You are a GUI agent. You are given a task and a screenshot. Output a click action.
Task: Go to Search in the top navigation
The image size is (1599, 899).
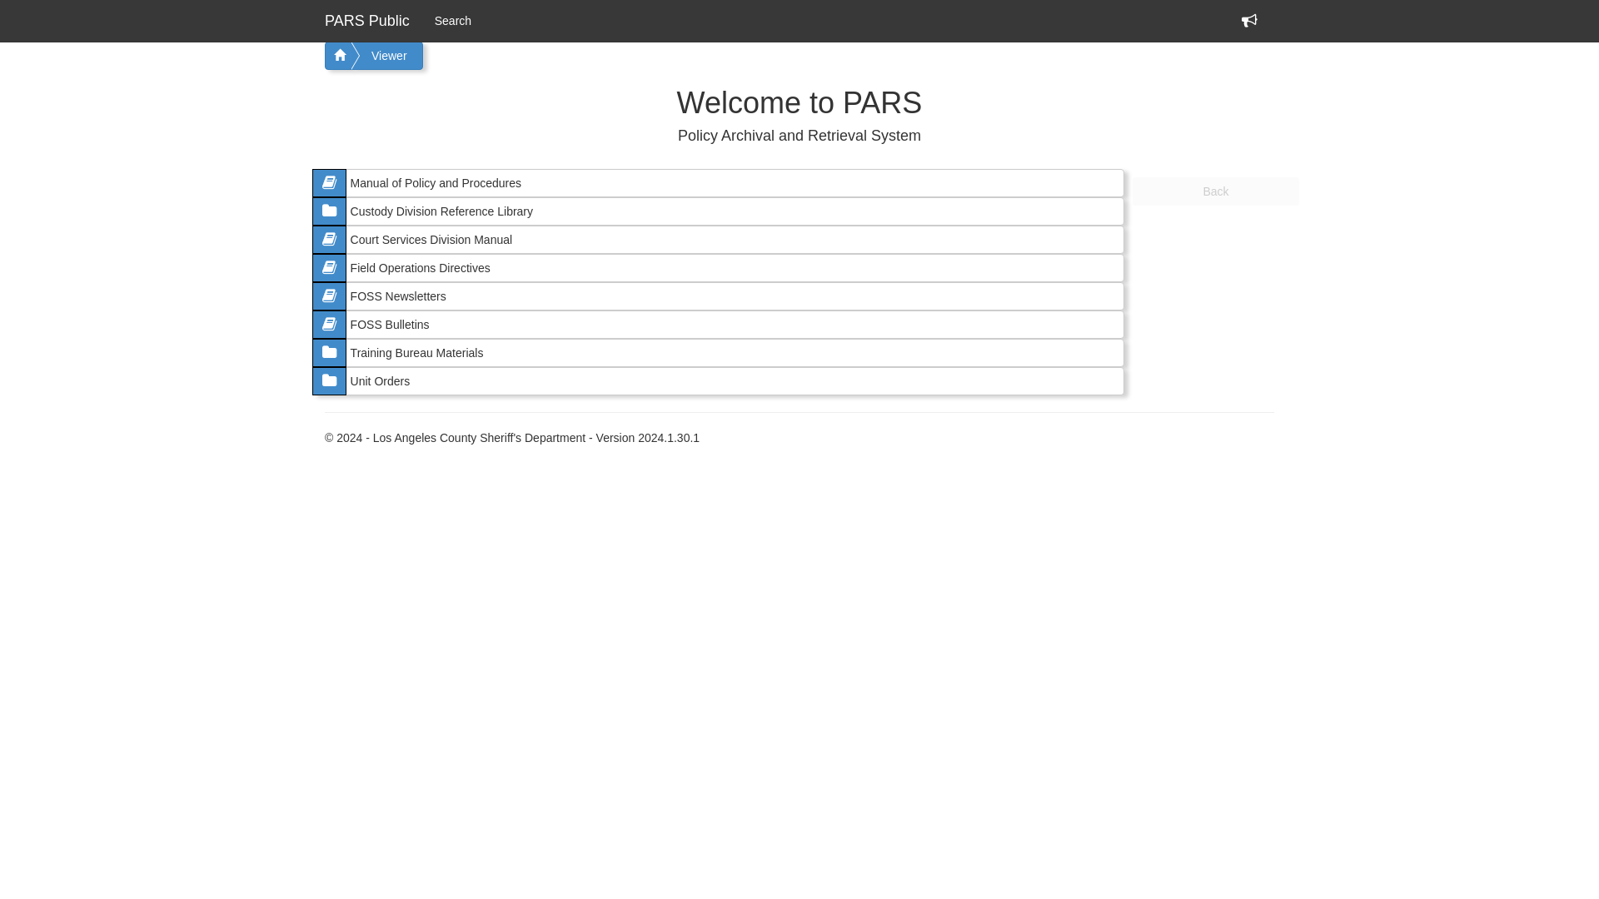click(453, 21)
